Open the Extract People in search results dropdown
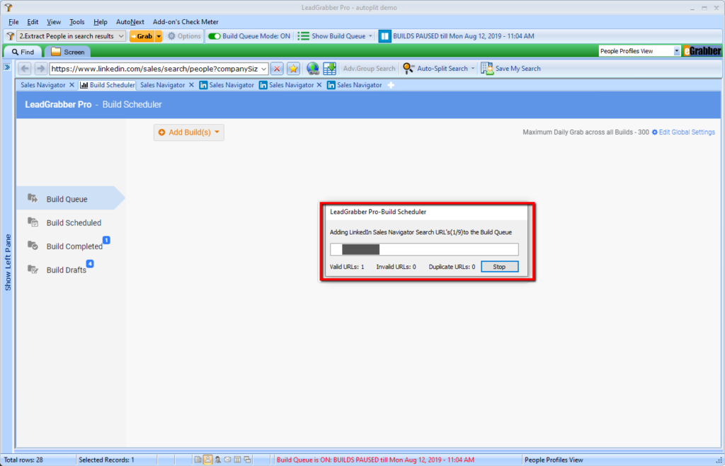The height and width of the screenshot is (466, 725). [71, 36]
